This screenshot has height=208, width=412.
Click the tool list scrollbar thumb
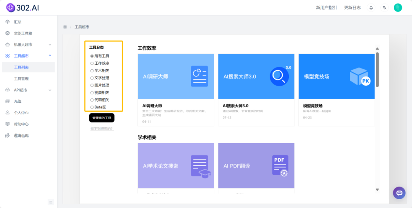point(377,69)
